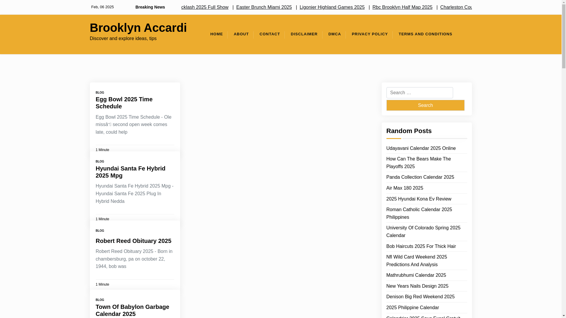
Task: Go to the HOME menu item
Action: click(216, 34)
